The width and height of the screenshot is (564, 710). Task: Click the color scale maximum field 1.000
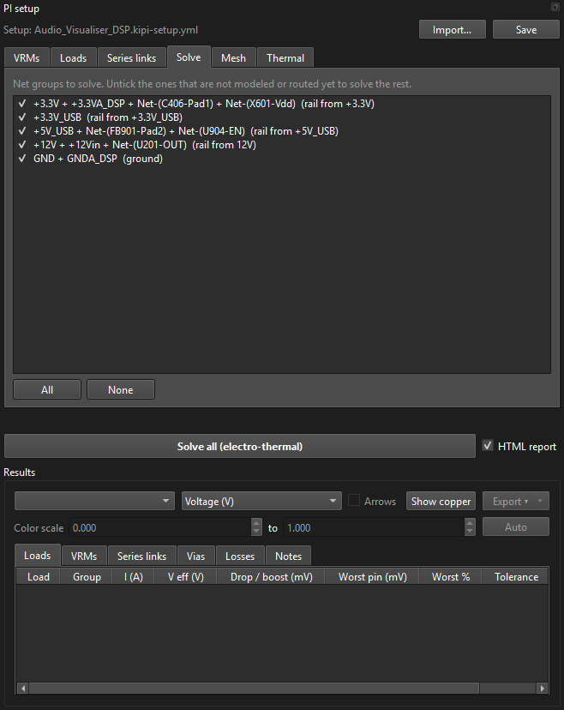point(374,528)
